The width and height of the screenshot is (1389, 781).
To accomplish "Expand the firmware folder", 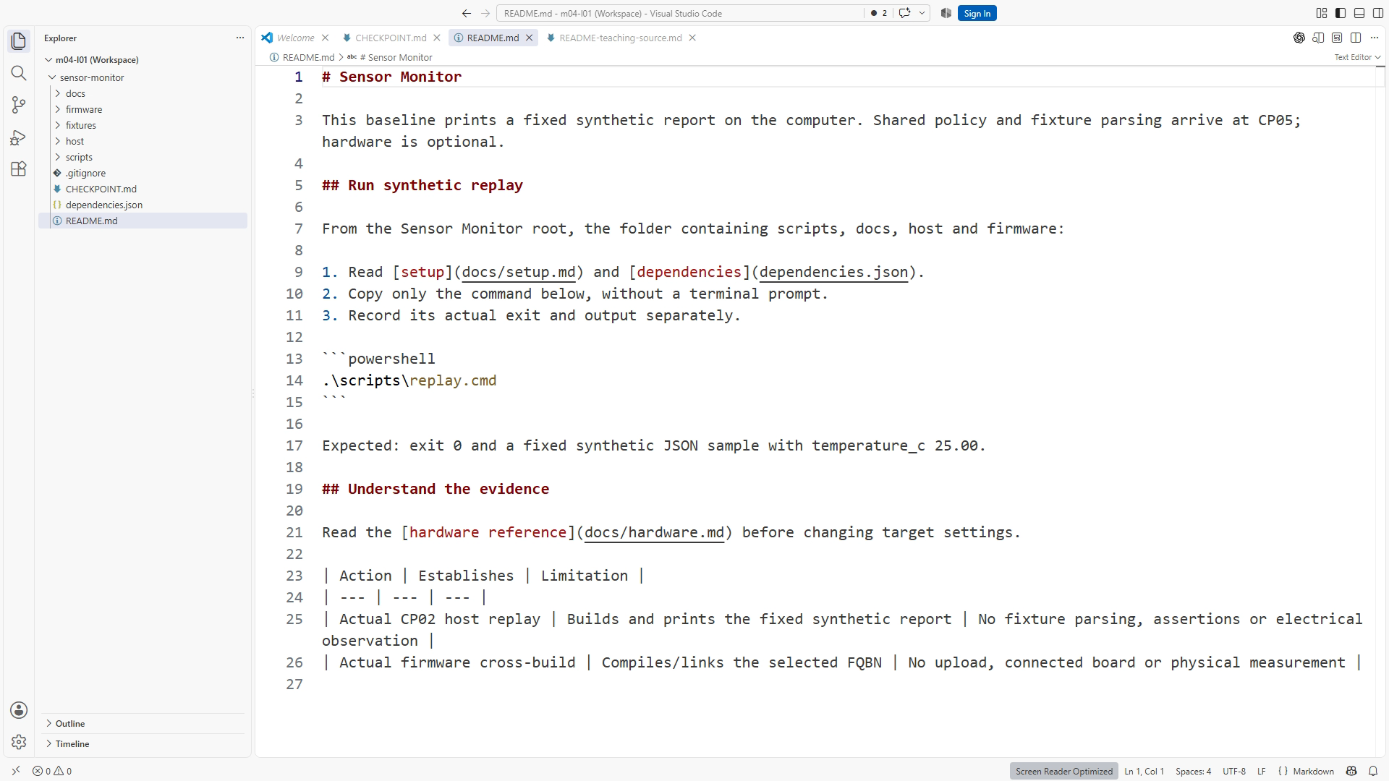I will click(x=84, y=109).
